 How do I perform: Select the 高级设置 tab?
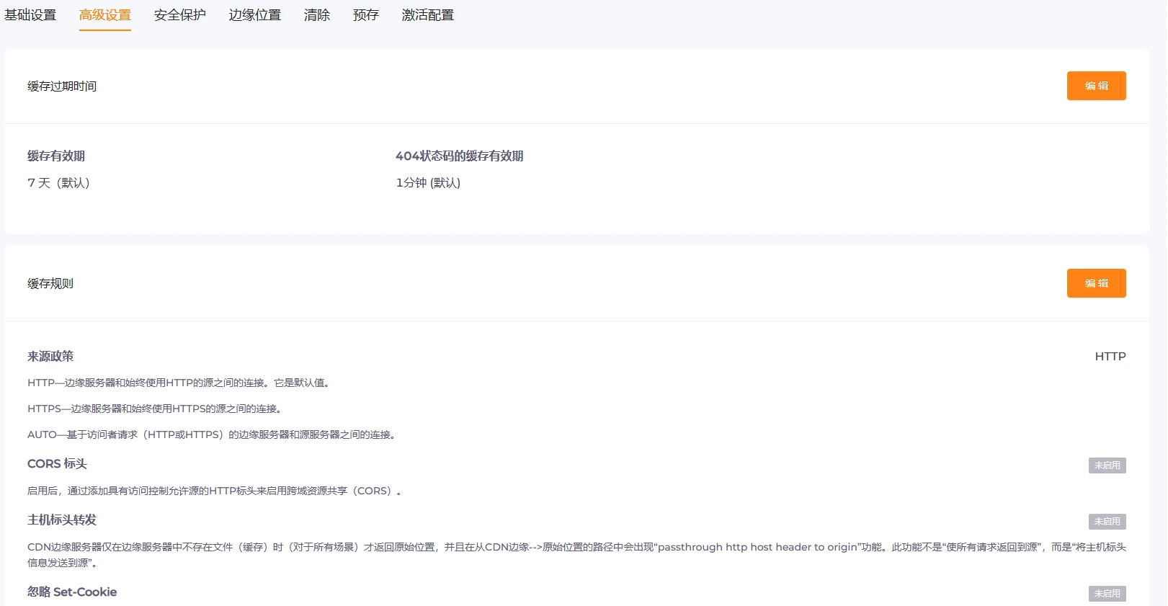point(105,15)
